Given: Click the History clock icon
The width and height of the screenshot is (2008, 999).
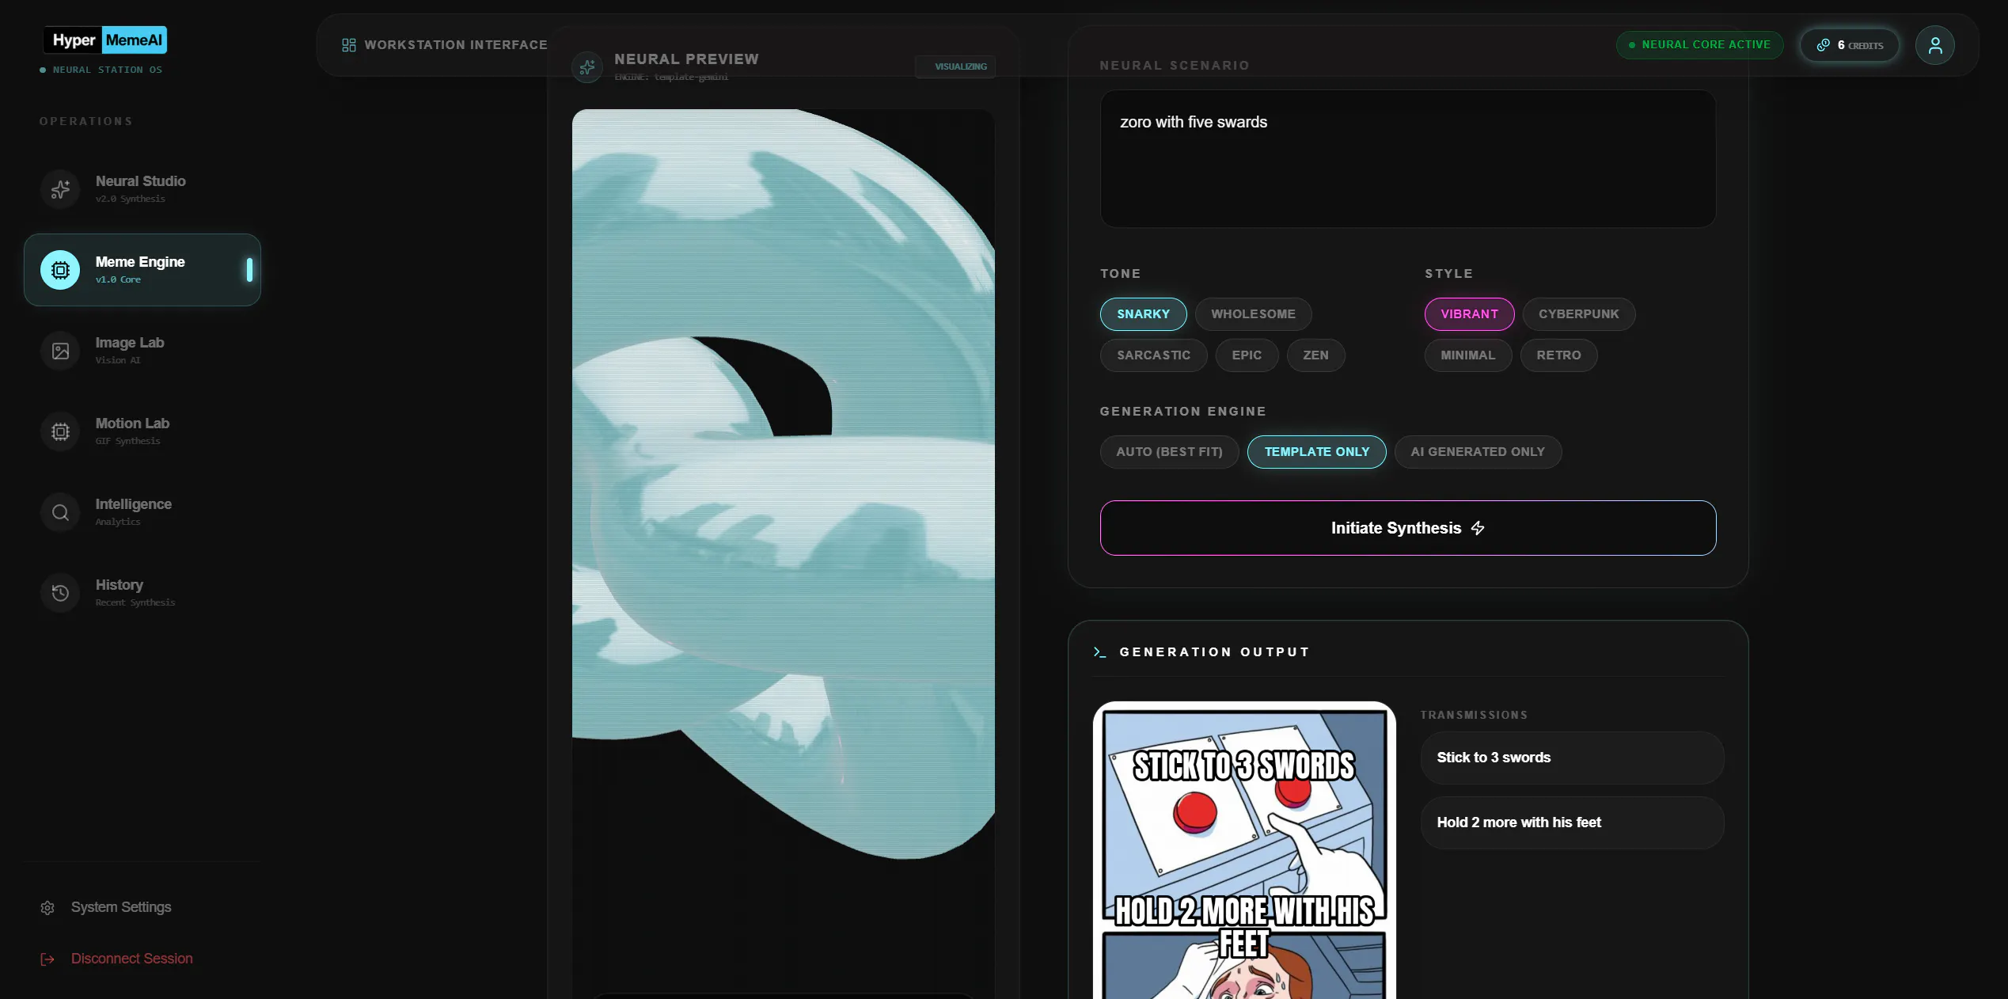Looking at the screenshot, I should click(60, 593).
